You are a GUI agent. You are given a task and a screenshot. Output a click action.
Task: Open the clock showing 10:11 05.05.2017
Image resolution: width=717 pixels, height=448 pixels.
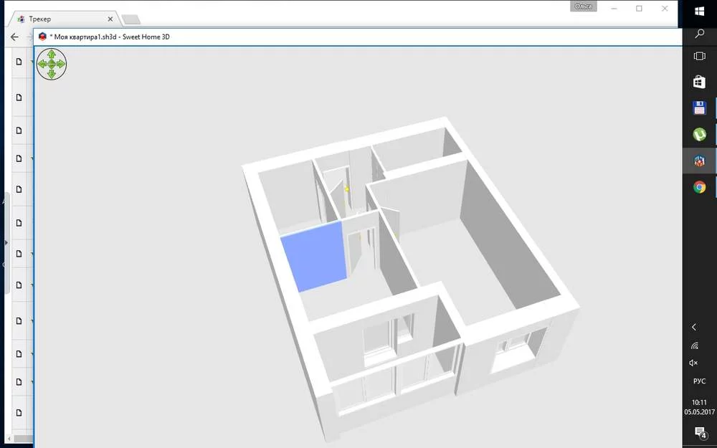699,407
